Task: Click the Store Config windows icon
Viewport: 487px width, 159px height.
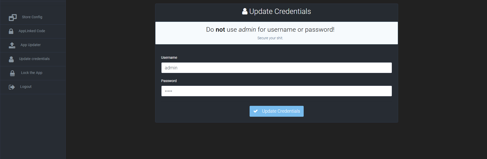Action: 13,17
